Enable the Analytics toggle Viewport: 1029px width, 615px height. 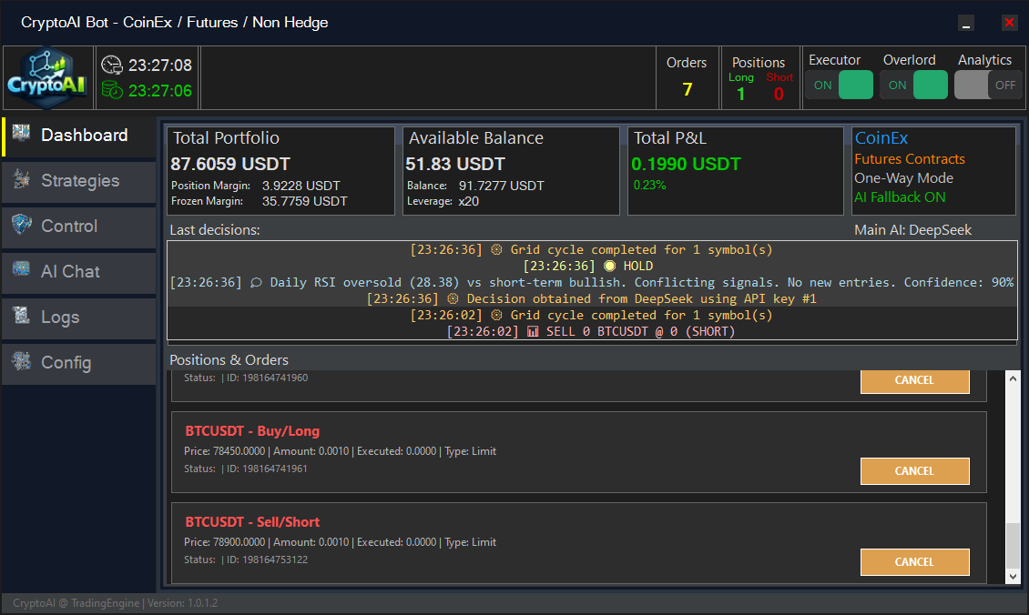point(987,86)
